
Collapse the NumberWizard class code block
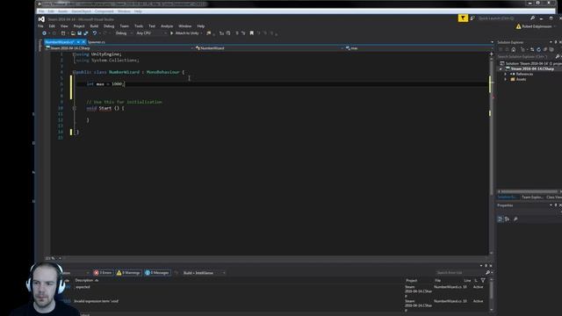74,72
